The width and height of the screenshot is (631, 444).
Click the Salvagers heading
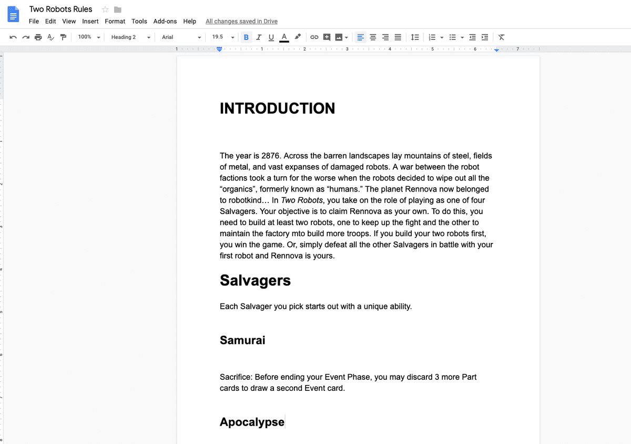(x=255, y=280)
